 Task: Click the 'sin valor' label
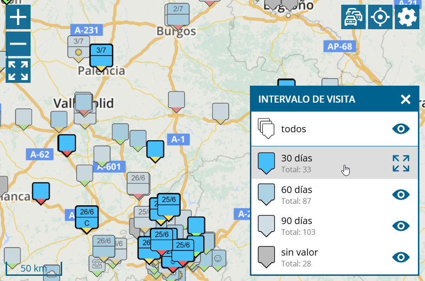(299, 252)
